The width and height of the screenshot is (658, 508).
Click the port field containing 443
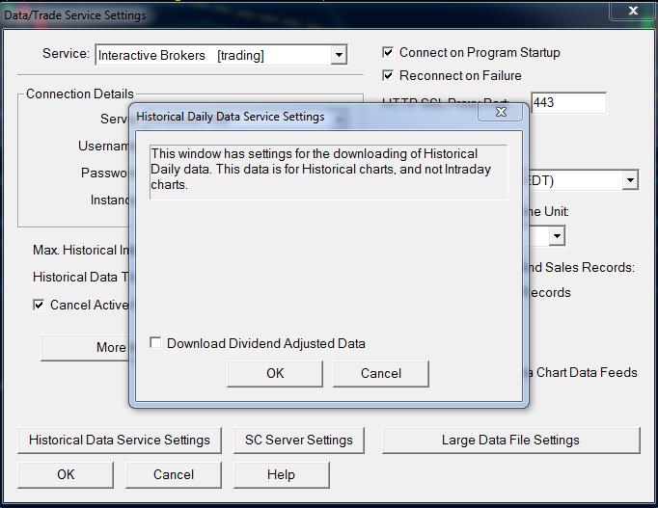pos(568,103)
